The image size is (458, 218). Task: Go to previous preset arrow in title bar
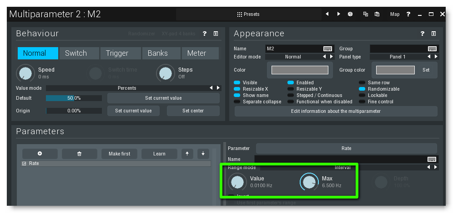327,14
